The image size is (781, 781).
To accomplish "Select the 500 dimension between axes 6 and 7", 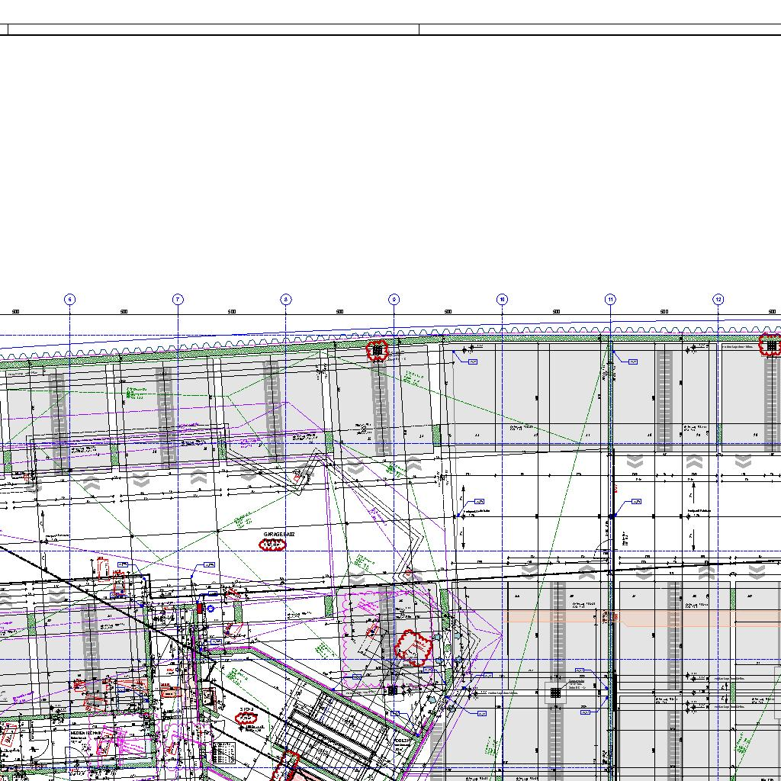I will coord(124,311).
